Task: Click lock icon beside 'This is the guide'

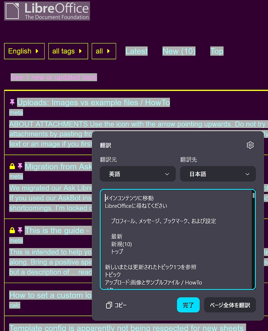Action: point(12,230)
